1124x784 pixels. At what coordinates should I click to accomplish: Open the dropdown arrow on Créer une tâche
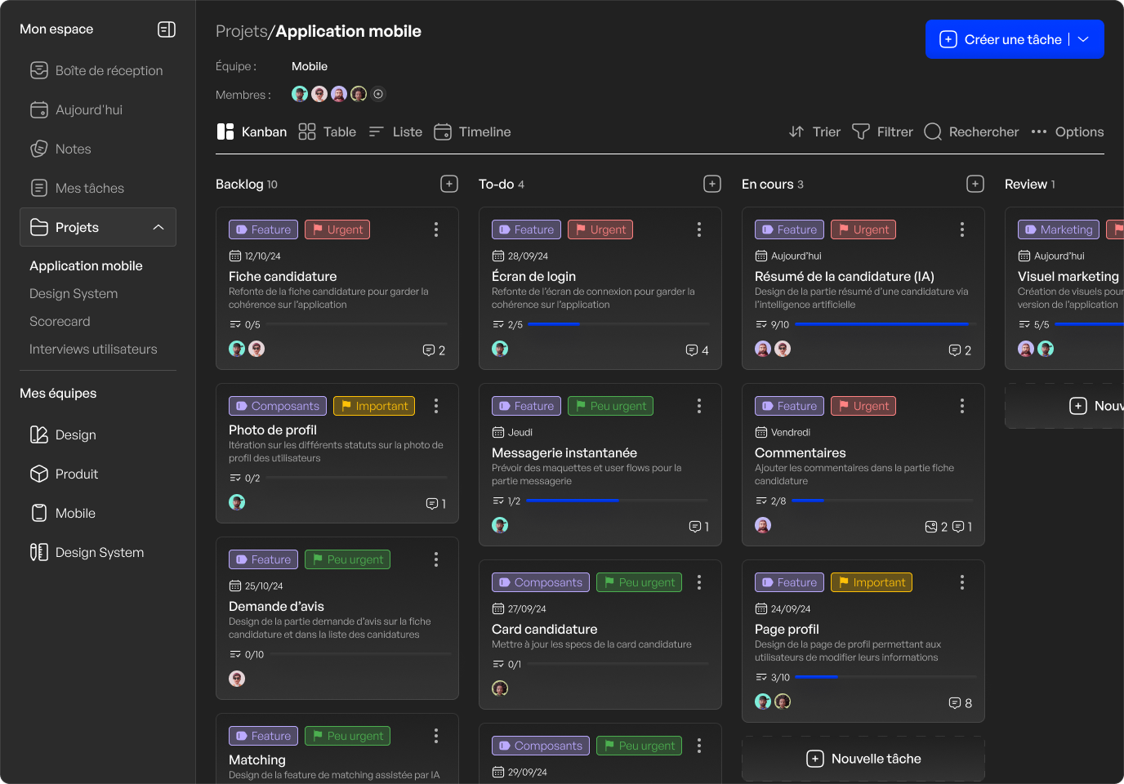pos(1083,39)
